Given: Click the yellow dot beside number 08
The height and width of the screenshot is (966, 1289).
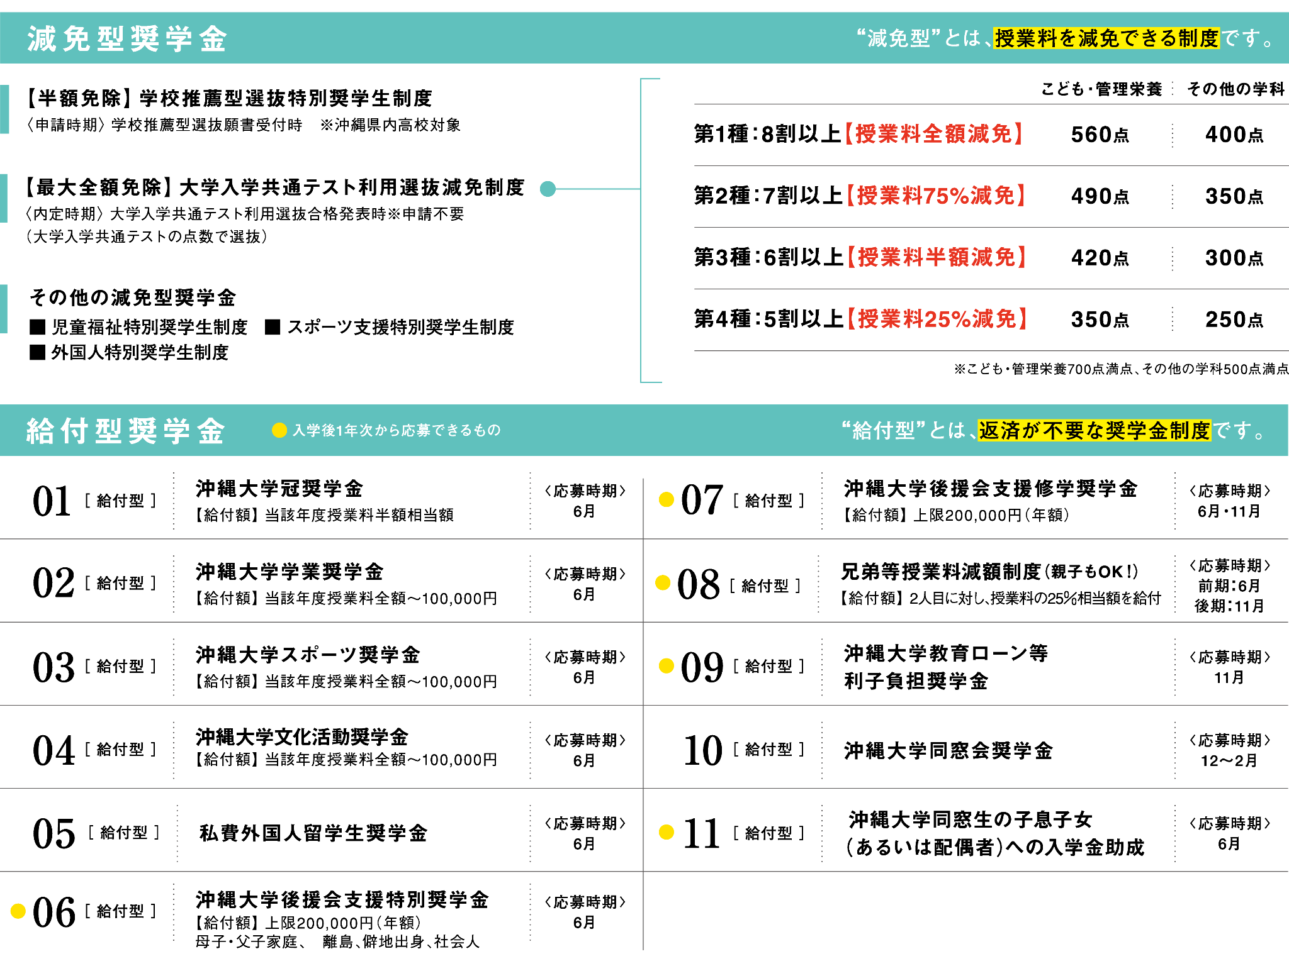Looking at the screenshot, I should [x=662, y=582].
